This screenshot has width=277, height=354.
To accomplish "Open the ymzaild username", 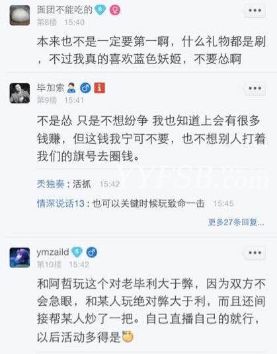I will (x=53, y=252).
